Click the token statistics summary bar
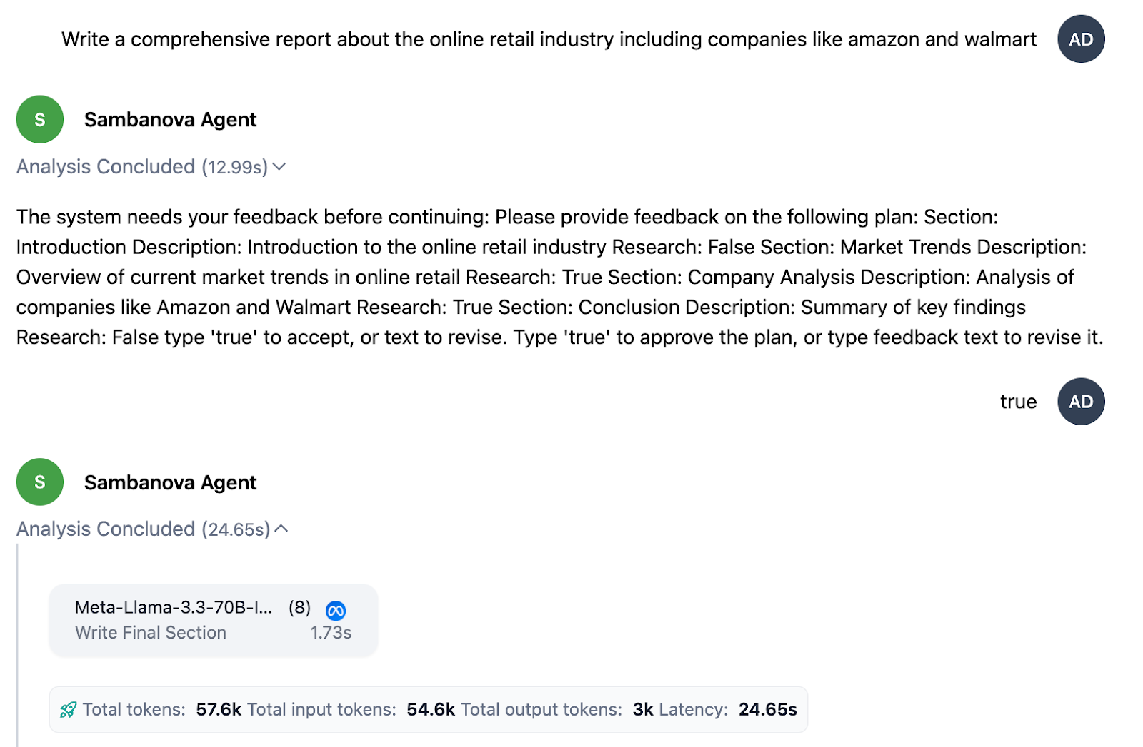Image resolution: width=1143 pixels, height=747 pixels. tap(427, 709)
